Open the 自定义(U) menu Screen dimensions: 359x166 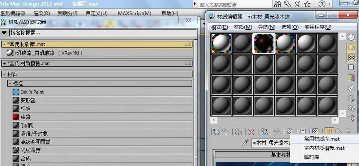coord(97,13)
